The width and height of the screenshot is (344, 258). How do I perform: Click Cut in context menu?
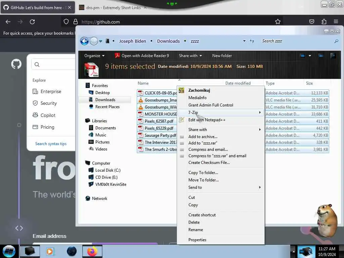coord(220,198)
